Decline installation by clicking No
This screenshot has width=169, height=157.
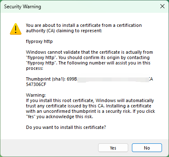click(x=147, y=148)
